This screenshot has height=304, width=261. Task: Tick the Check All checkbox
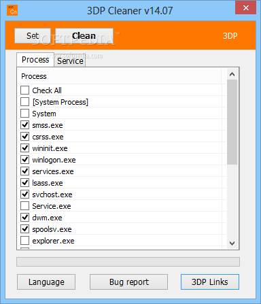pyautogui.click(x=24, y=90)
